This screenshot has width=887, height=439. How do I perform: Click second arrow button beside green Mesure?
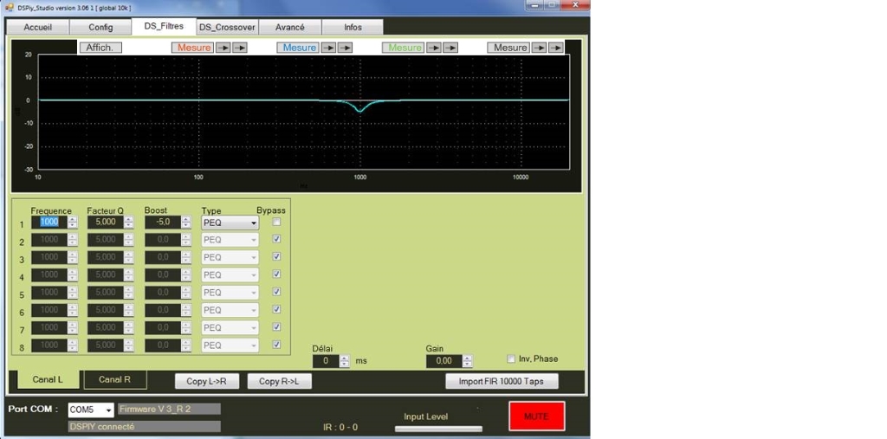[x=451, y=48]
